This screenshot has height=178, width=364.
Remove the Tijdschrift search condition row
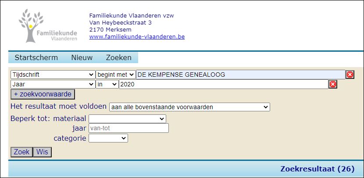click(350, 75)
